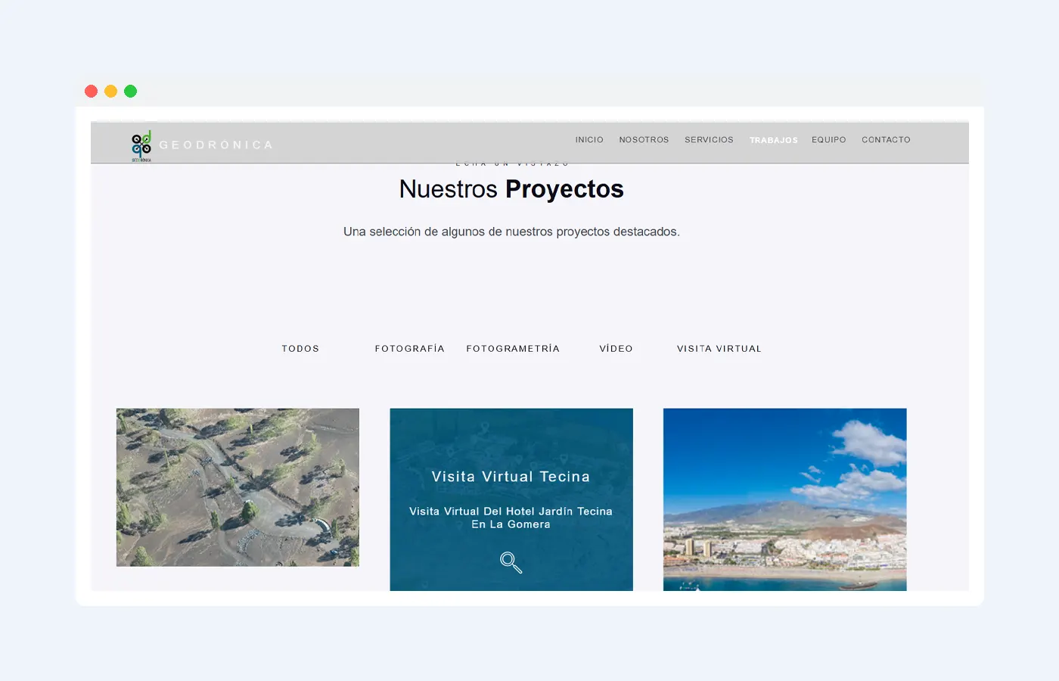
Task: Filter projects by VÍDEO
Action: 616,348
